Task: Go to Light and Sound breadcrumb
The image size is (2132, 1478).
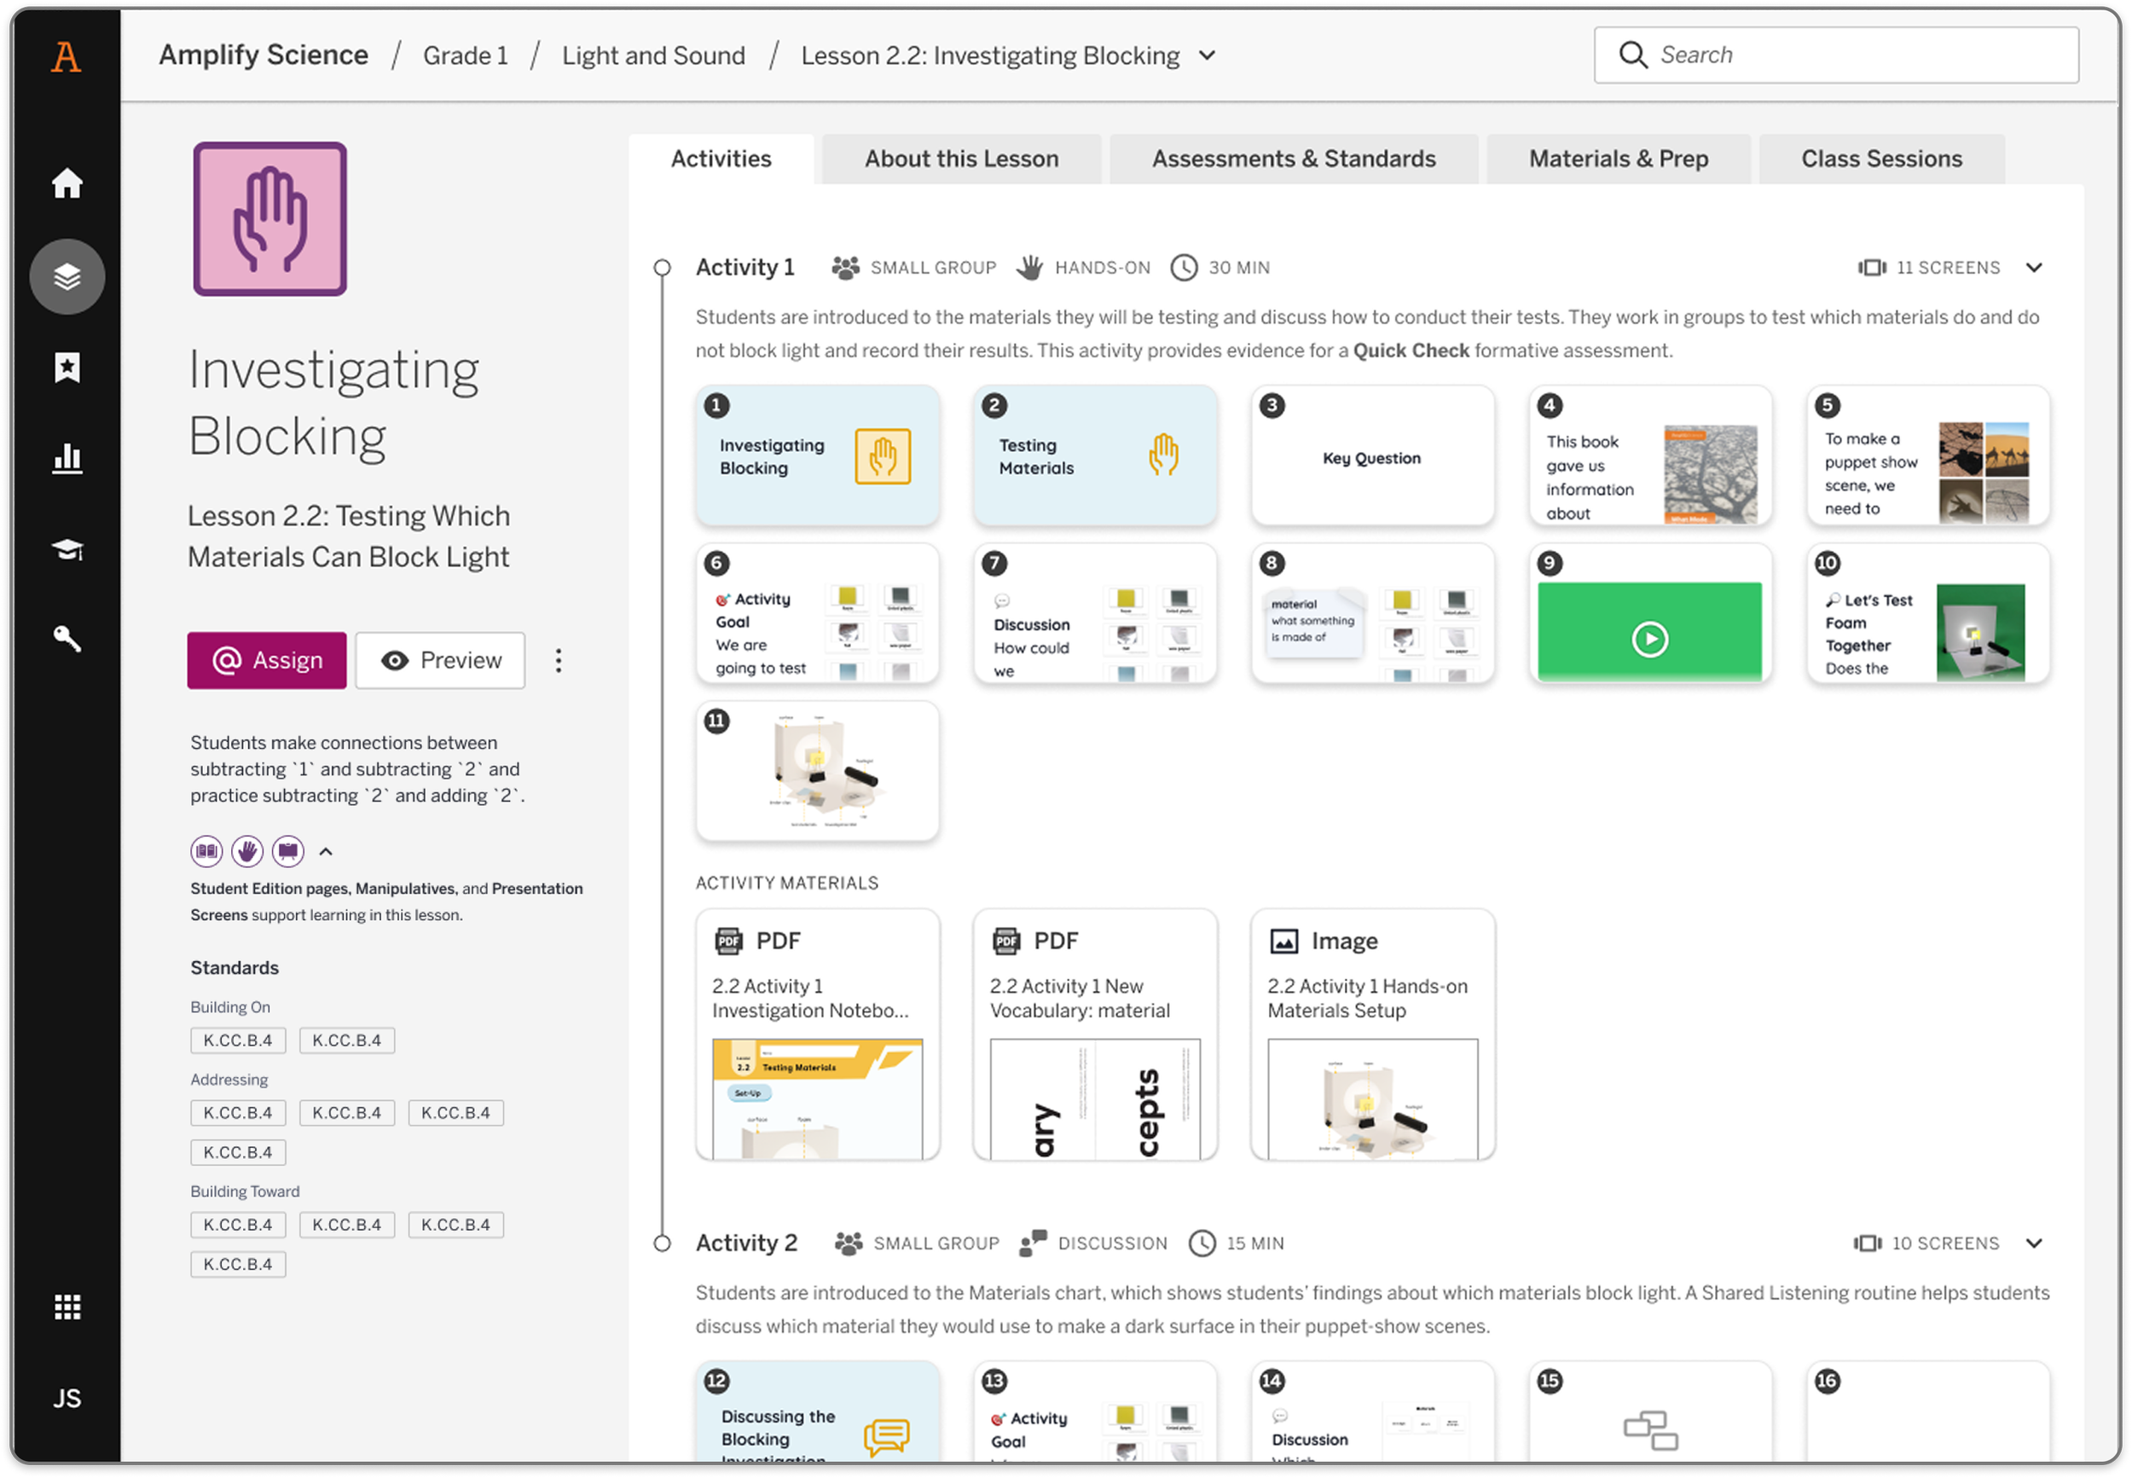Action: tap(653, 55)
